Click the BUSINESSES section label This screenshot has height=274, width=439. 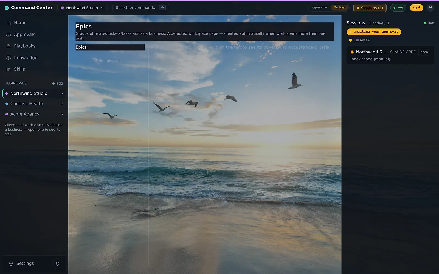coord(16,83)
